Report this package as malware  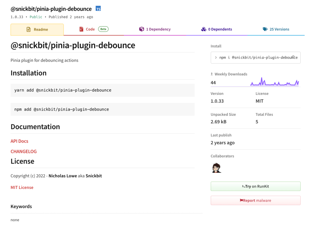tap(255, 200)
